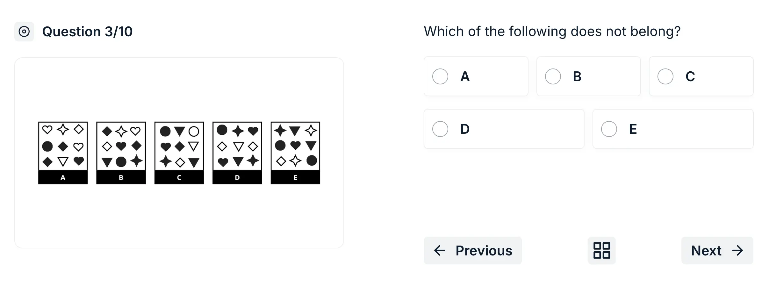
Task: Click the target icon beside Question 3/10
Action: 24,32
